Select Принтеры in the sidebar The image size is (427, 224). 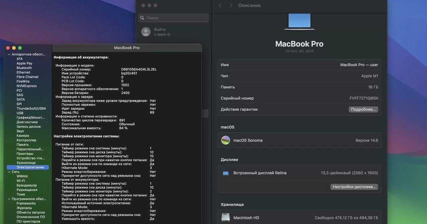25,154
